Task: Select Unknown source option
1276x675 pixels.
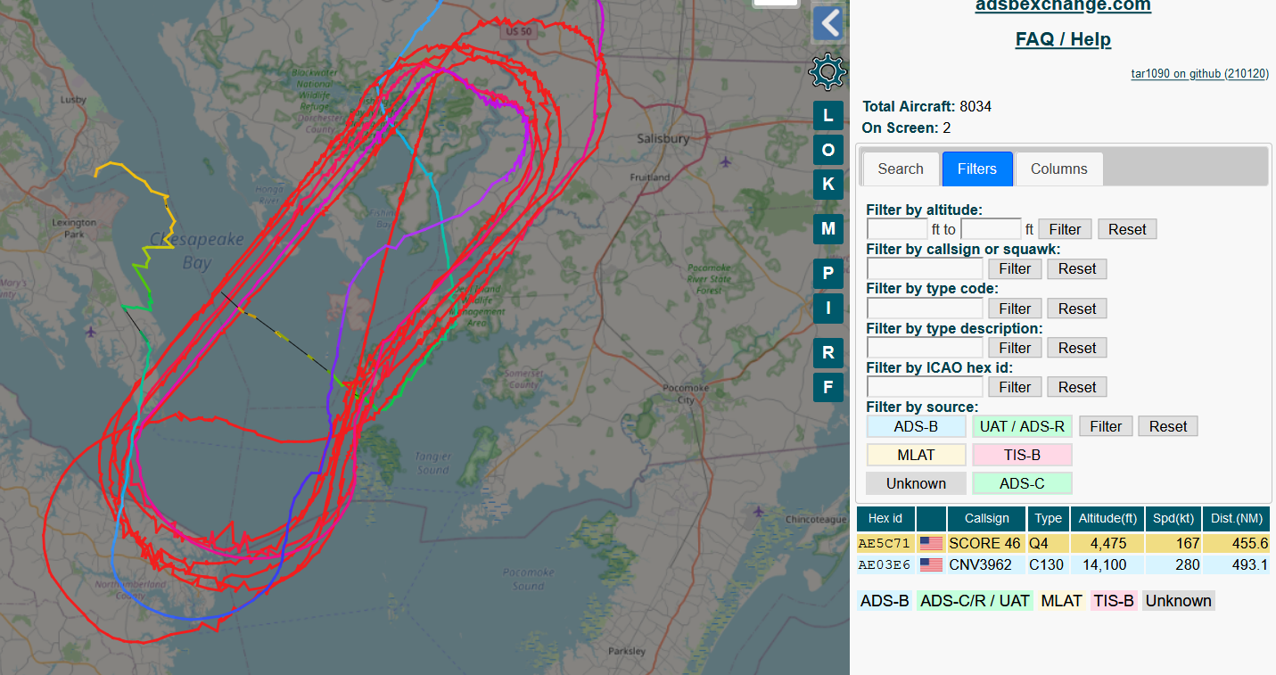Action: click(916, 483)
